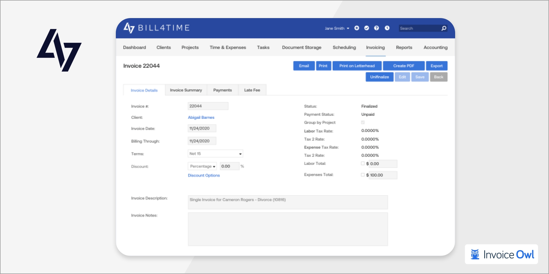Toggle the Labor Total checkbox
This screenshot has width=549, height=274.
363,164
